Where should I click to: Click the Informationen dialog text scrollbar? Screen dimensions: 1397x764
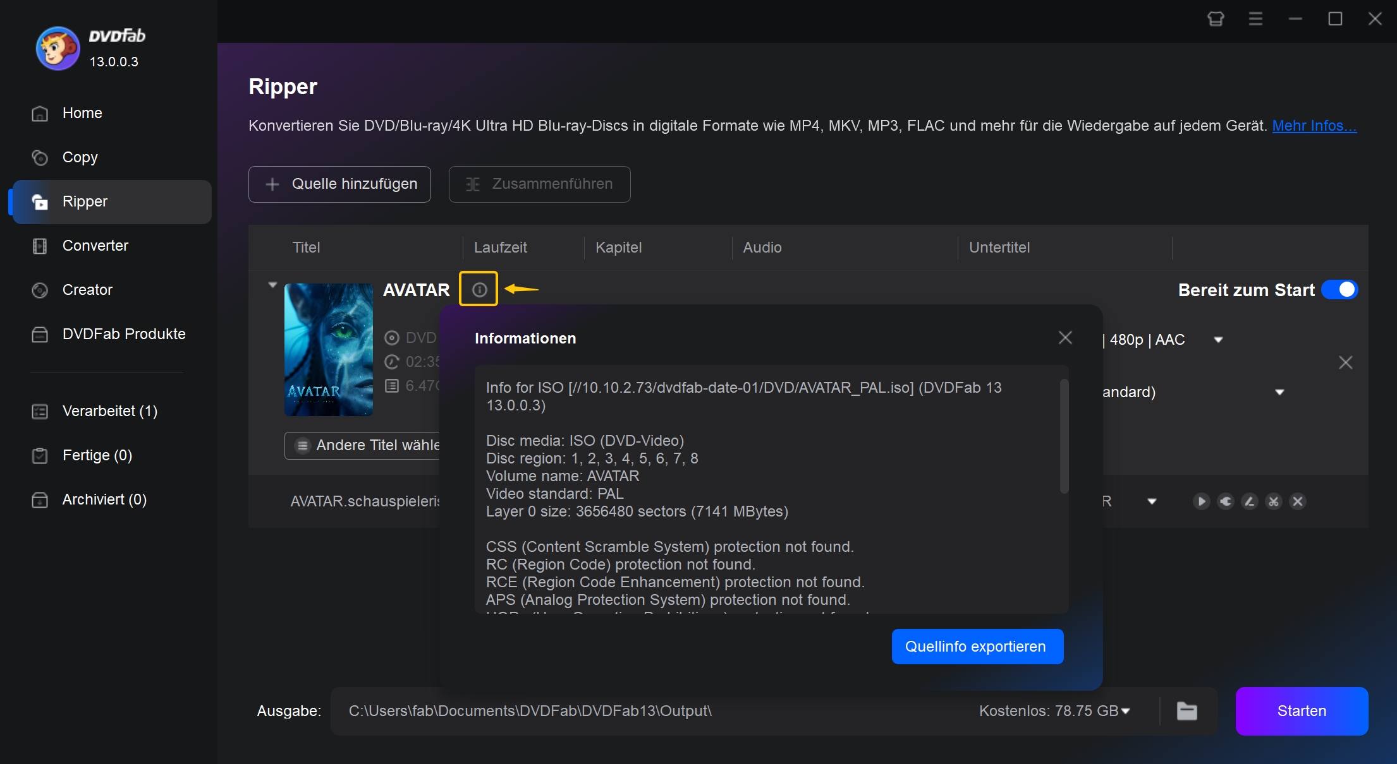click(1064, 436)
